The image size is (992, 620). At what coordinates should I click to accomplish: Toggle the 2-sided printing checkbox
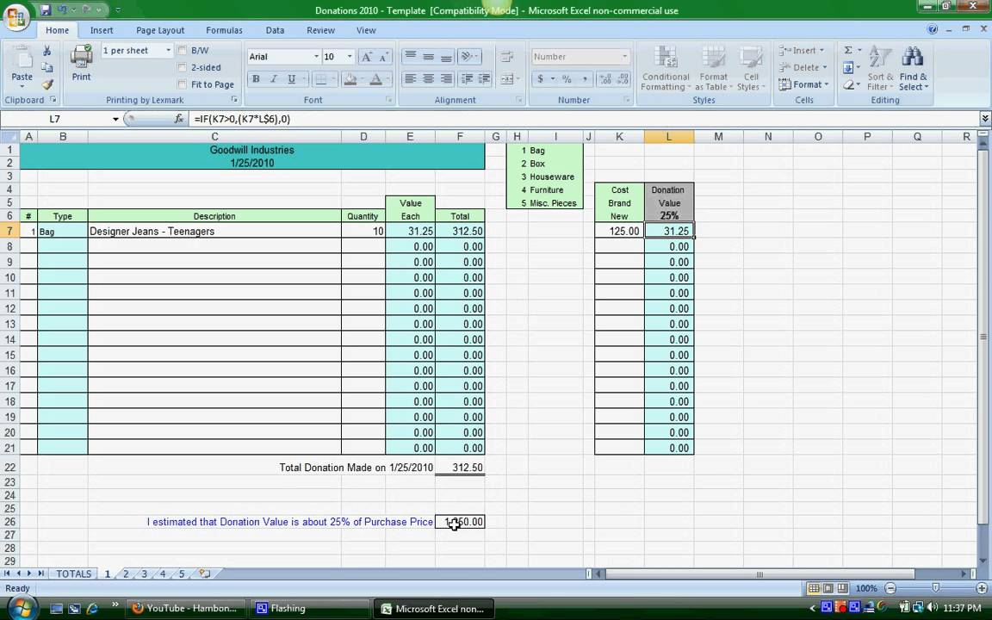tap(182, 68)
